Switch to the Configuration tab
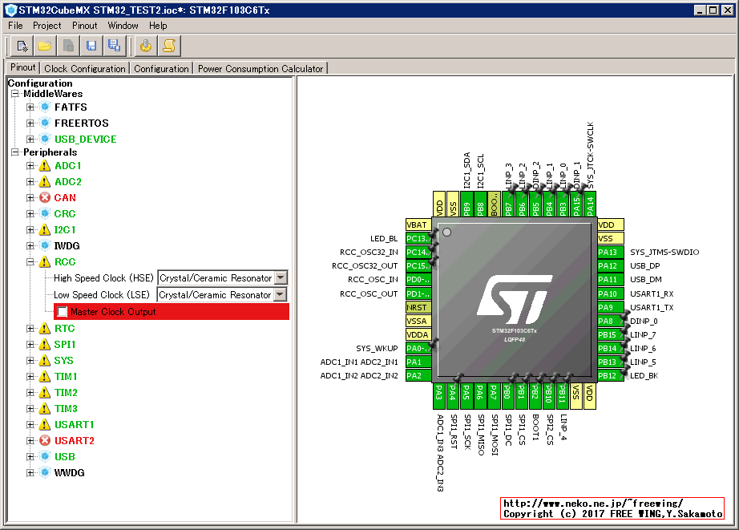The width and height of the screenshot is (739, 530). coord(161,68)
